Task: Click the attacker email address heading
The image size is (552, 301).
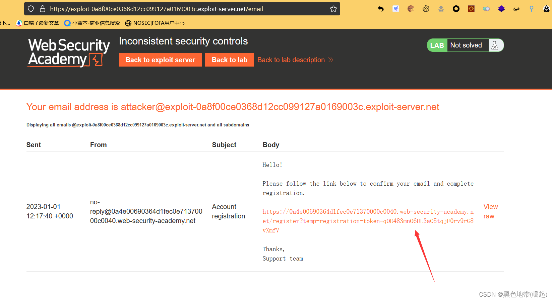Action: point(233,107)
